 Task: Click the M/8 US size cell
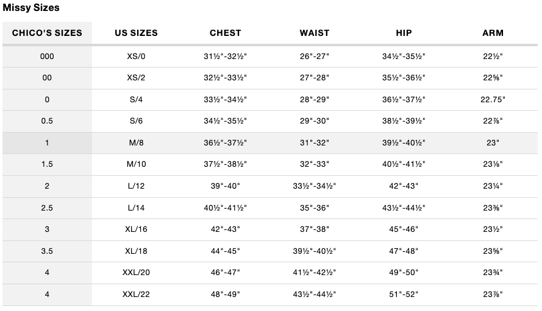tap(136, 143)
